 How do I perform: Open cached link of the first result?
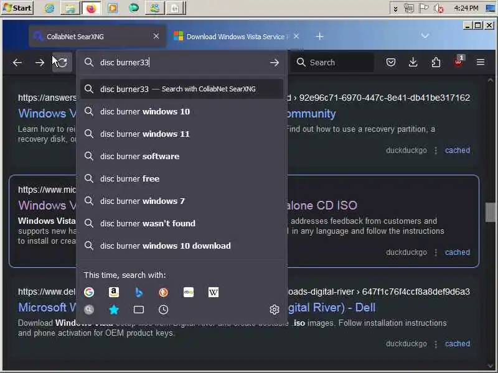(457, 150)
